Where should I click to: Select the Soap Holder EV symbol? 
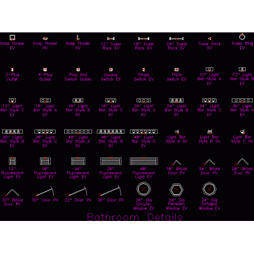(12, 37)
